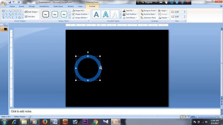Click to add notes area

115,111
